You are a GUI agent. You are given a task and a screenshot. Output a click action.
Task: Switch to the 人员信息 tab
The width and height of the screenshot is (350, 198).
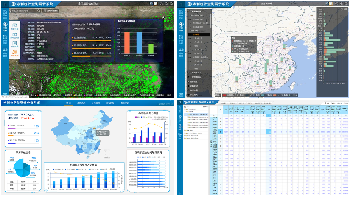coord(95,103)
